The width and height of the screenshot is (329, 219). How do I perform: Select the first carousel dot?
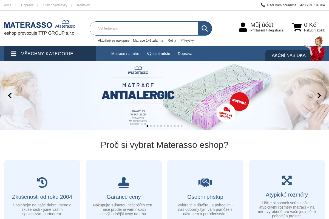147,126
